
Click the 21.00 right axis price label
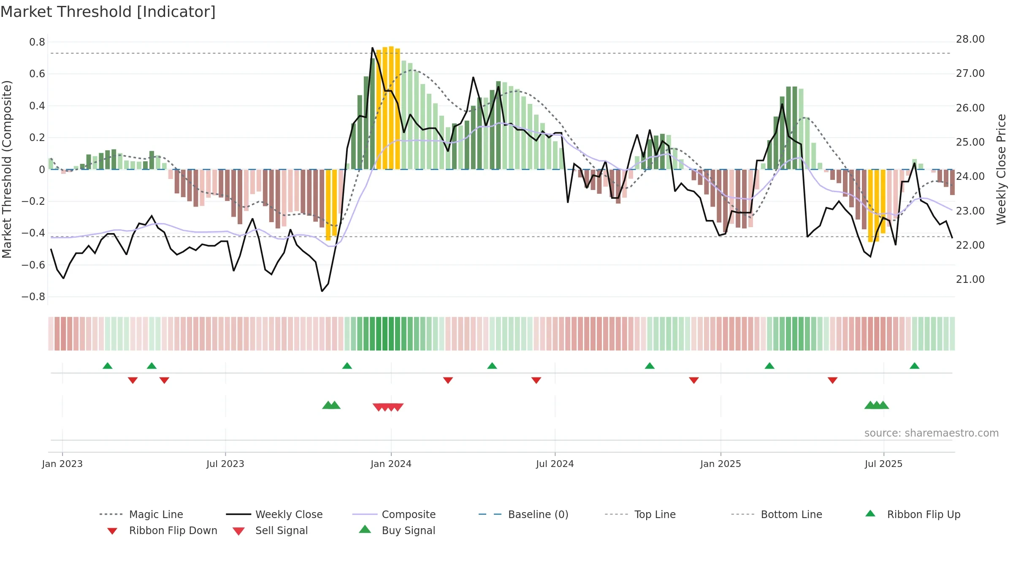point(970,280)
